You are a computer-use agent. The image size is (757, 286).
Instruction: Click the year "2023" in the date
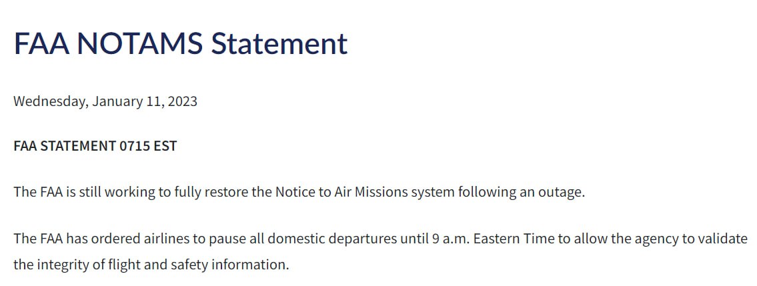[x=182, y=102]
